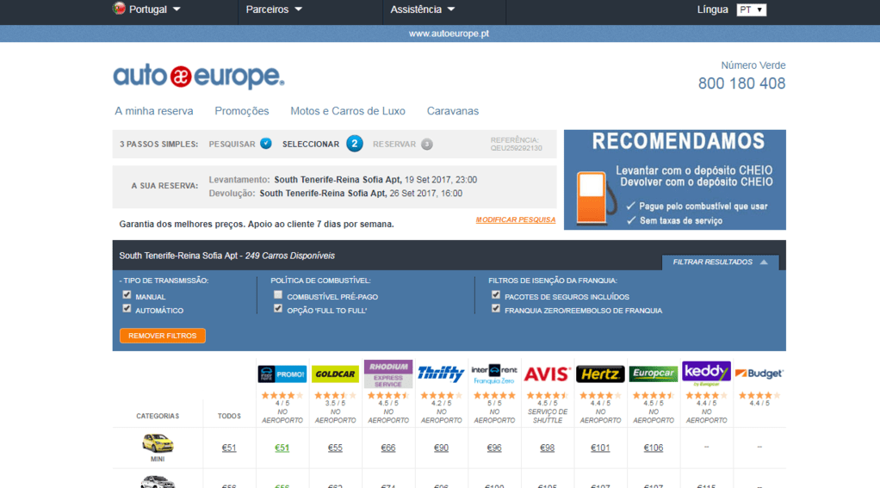Click Modificar Pesquisa link

pyautogui.click(x=515, y=219)
